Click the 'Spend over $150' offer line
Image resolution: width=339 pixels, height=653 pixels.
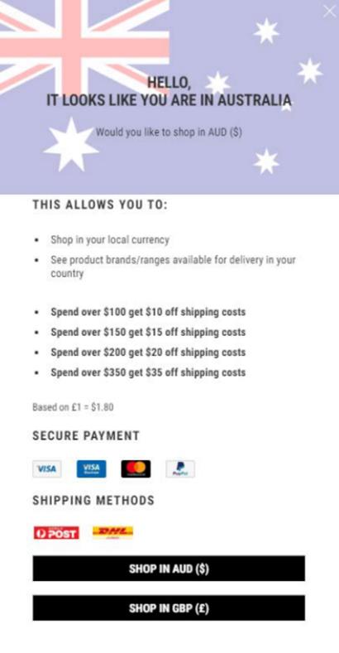148,332
